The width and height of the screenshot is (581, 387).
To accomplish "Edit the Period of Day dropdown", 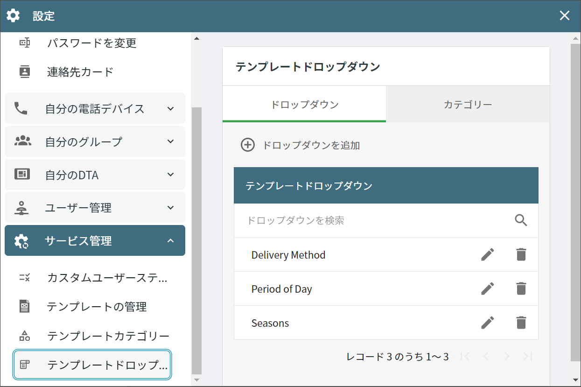I will [488, 289].
